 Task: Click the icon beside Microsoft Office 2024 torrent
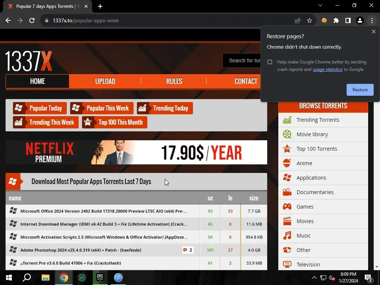click(13, 211)
